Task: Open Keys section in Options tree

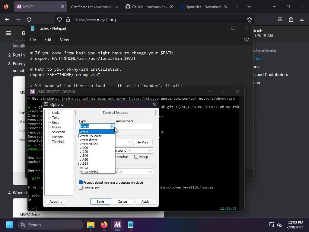Action: pyautogui.click(x=56, y=122)
